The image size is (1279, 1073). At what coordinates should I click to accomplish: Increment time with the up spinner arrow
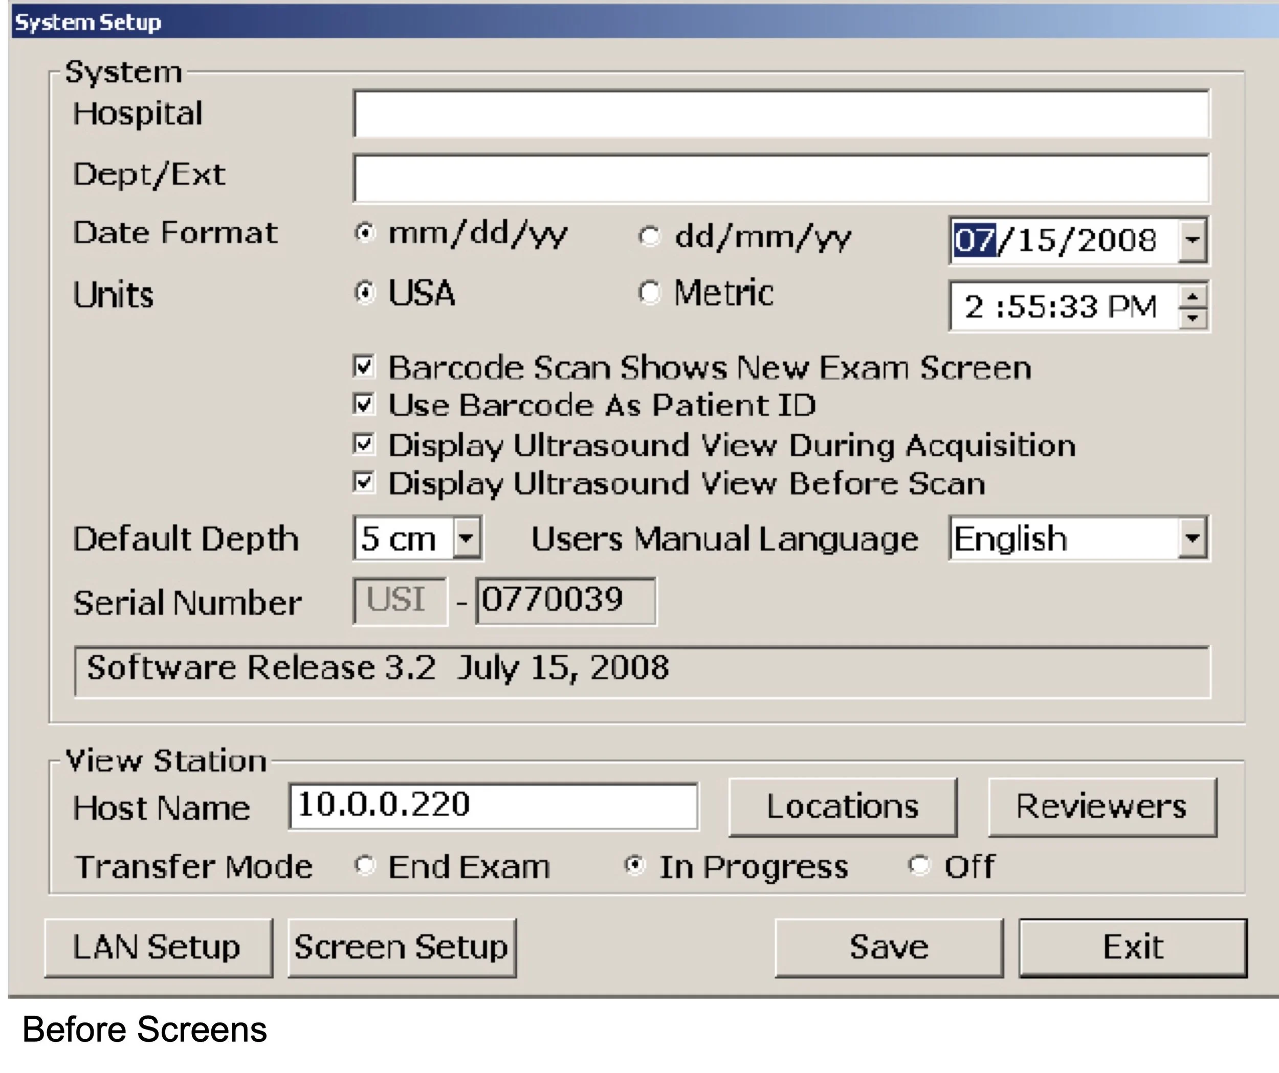click(x=1193, y=297)
